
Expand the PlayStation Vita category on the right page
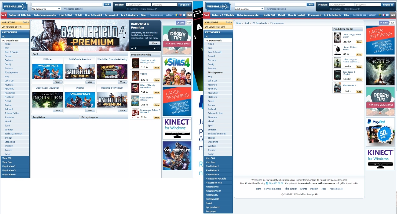tap(218, 183)
